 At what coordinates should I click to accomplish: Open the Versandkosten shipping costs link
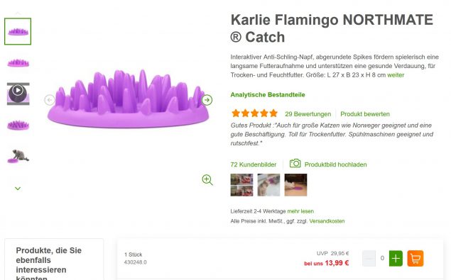pos(327,221)
